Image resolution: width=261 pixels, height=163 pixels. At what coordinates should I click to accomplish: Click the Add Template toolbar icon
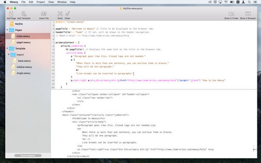point(24,14)
